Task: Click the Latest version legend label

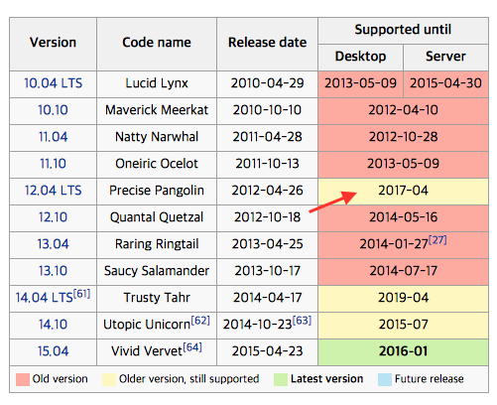Action: [x=326, y=378]
